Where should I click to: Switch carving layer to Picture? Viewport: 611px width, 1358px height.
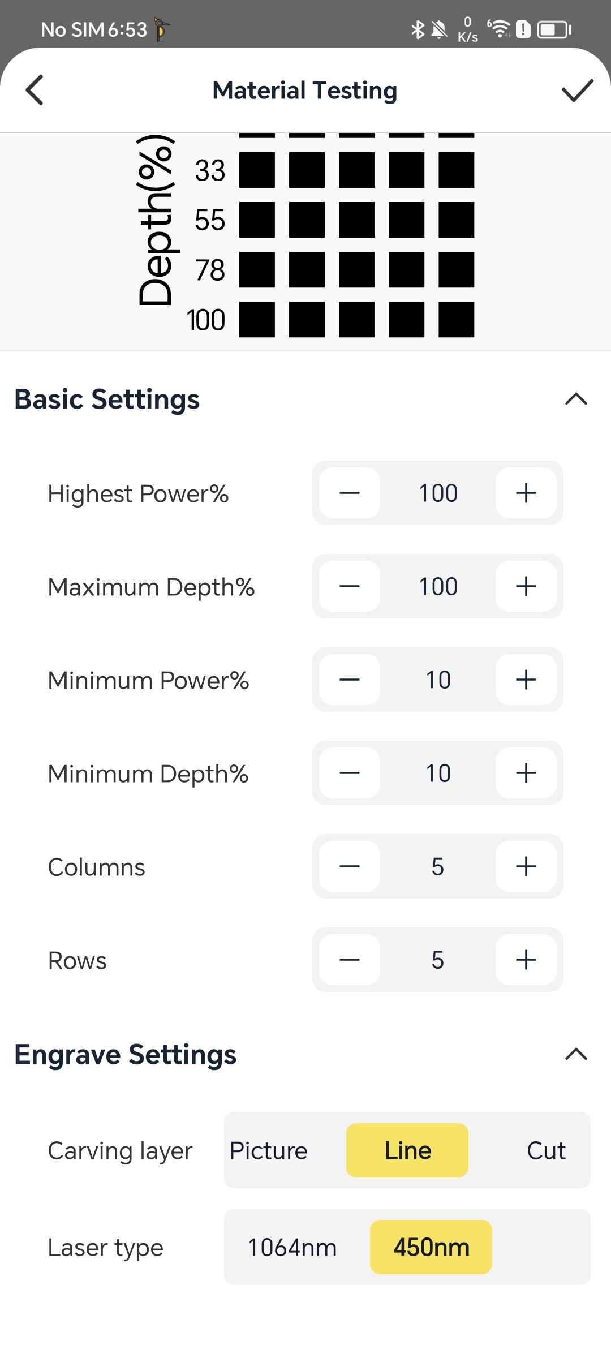pos(269,1150)
